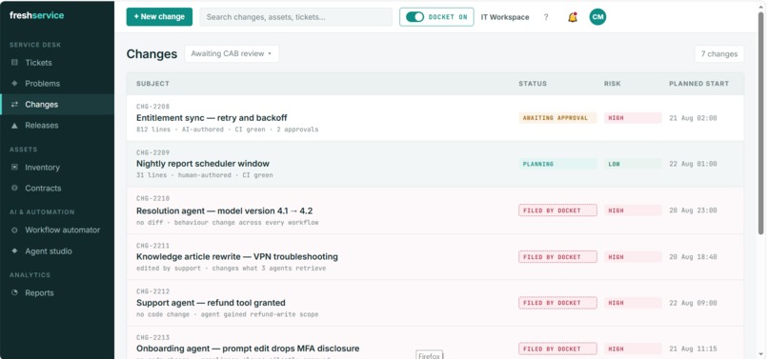Open the help question mark
Image resolution: width=768 pixels, height=359 pixels.
[546, 17]
